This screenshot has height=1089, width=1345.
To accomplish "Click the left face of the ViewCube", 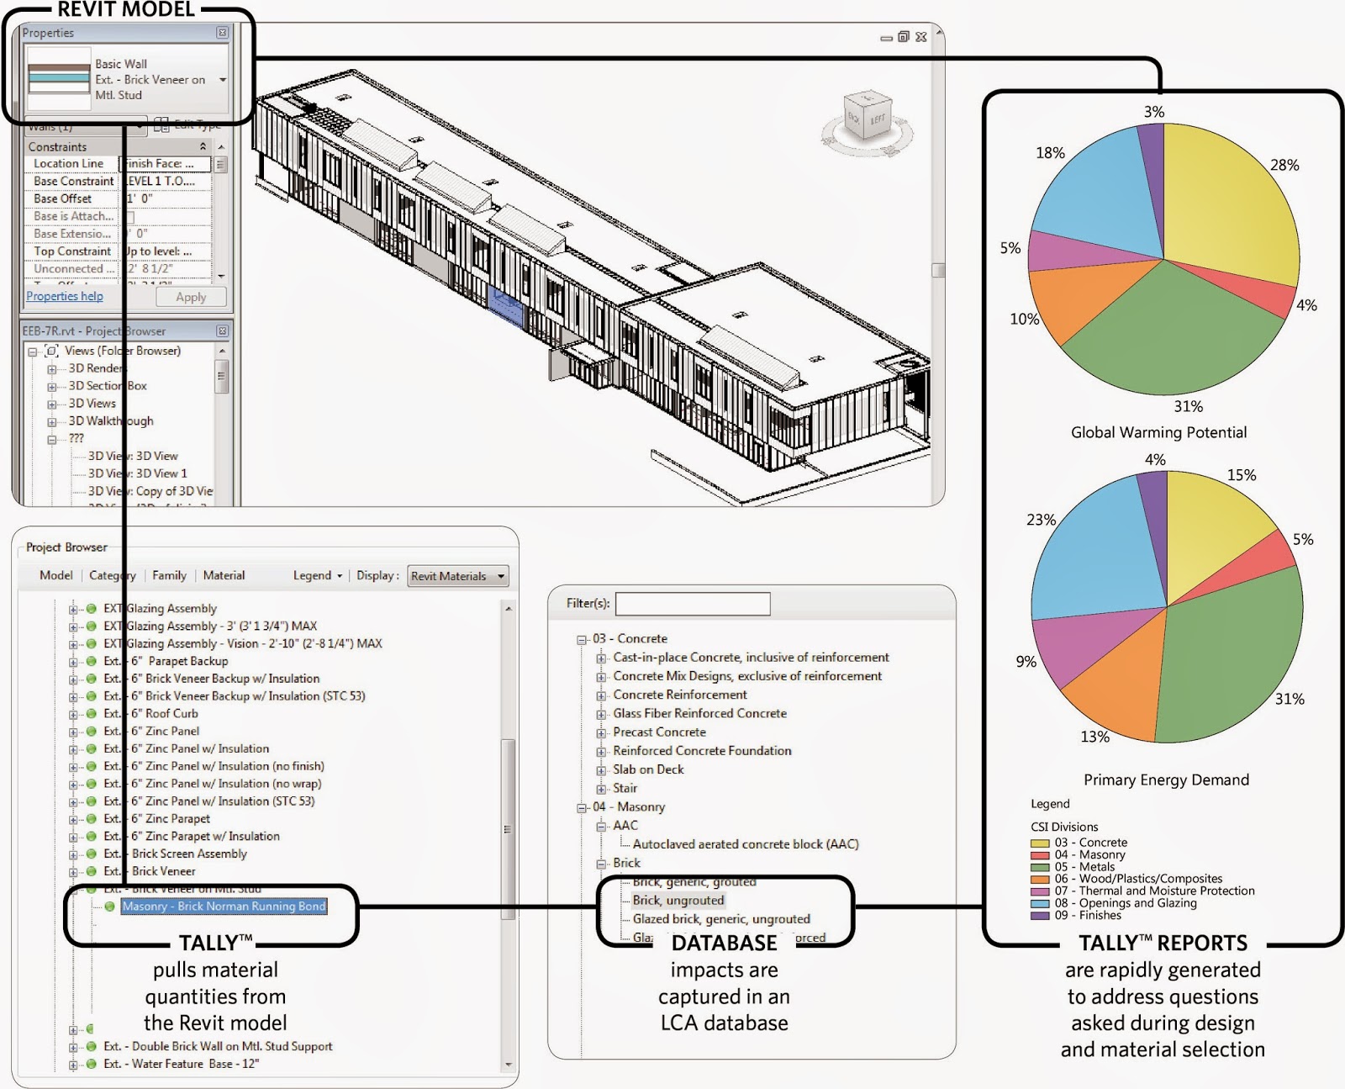I will 878,119.
